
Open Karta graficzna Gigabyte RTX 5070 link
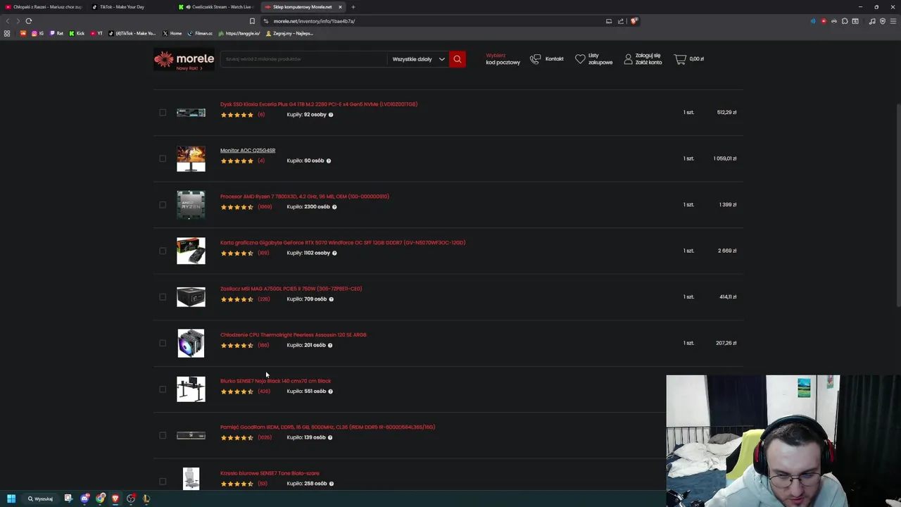pos(343,243)
